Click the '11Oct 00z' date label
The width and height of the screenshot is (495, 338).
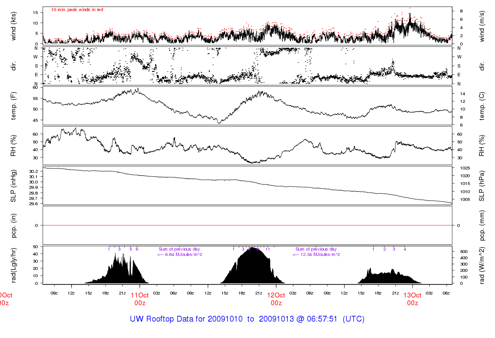140,299
